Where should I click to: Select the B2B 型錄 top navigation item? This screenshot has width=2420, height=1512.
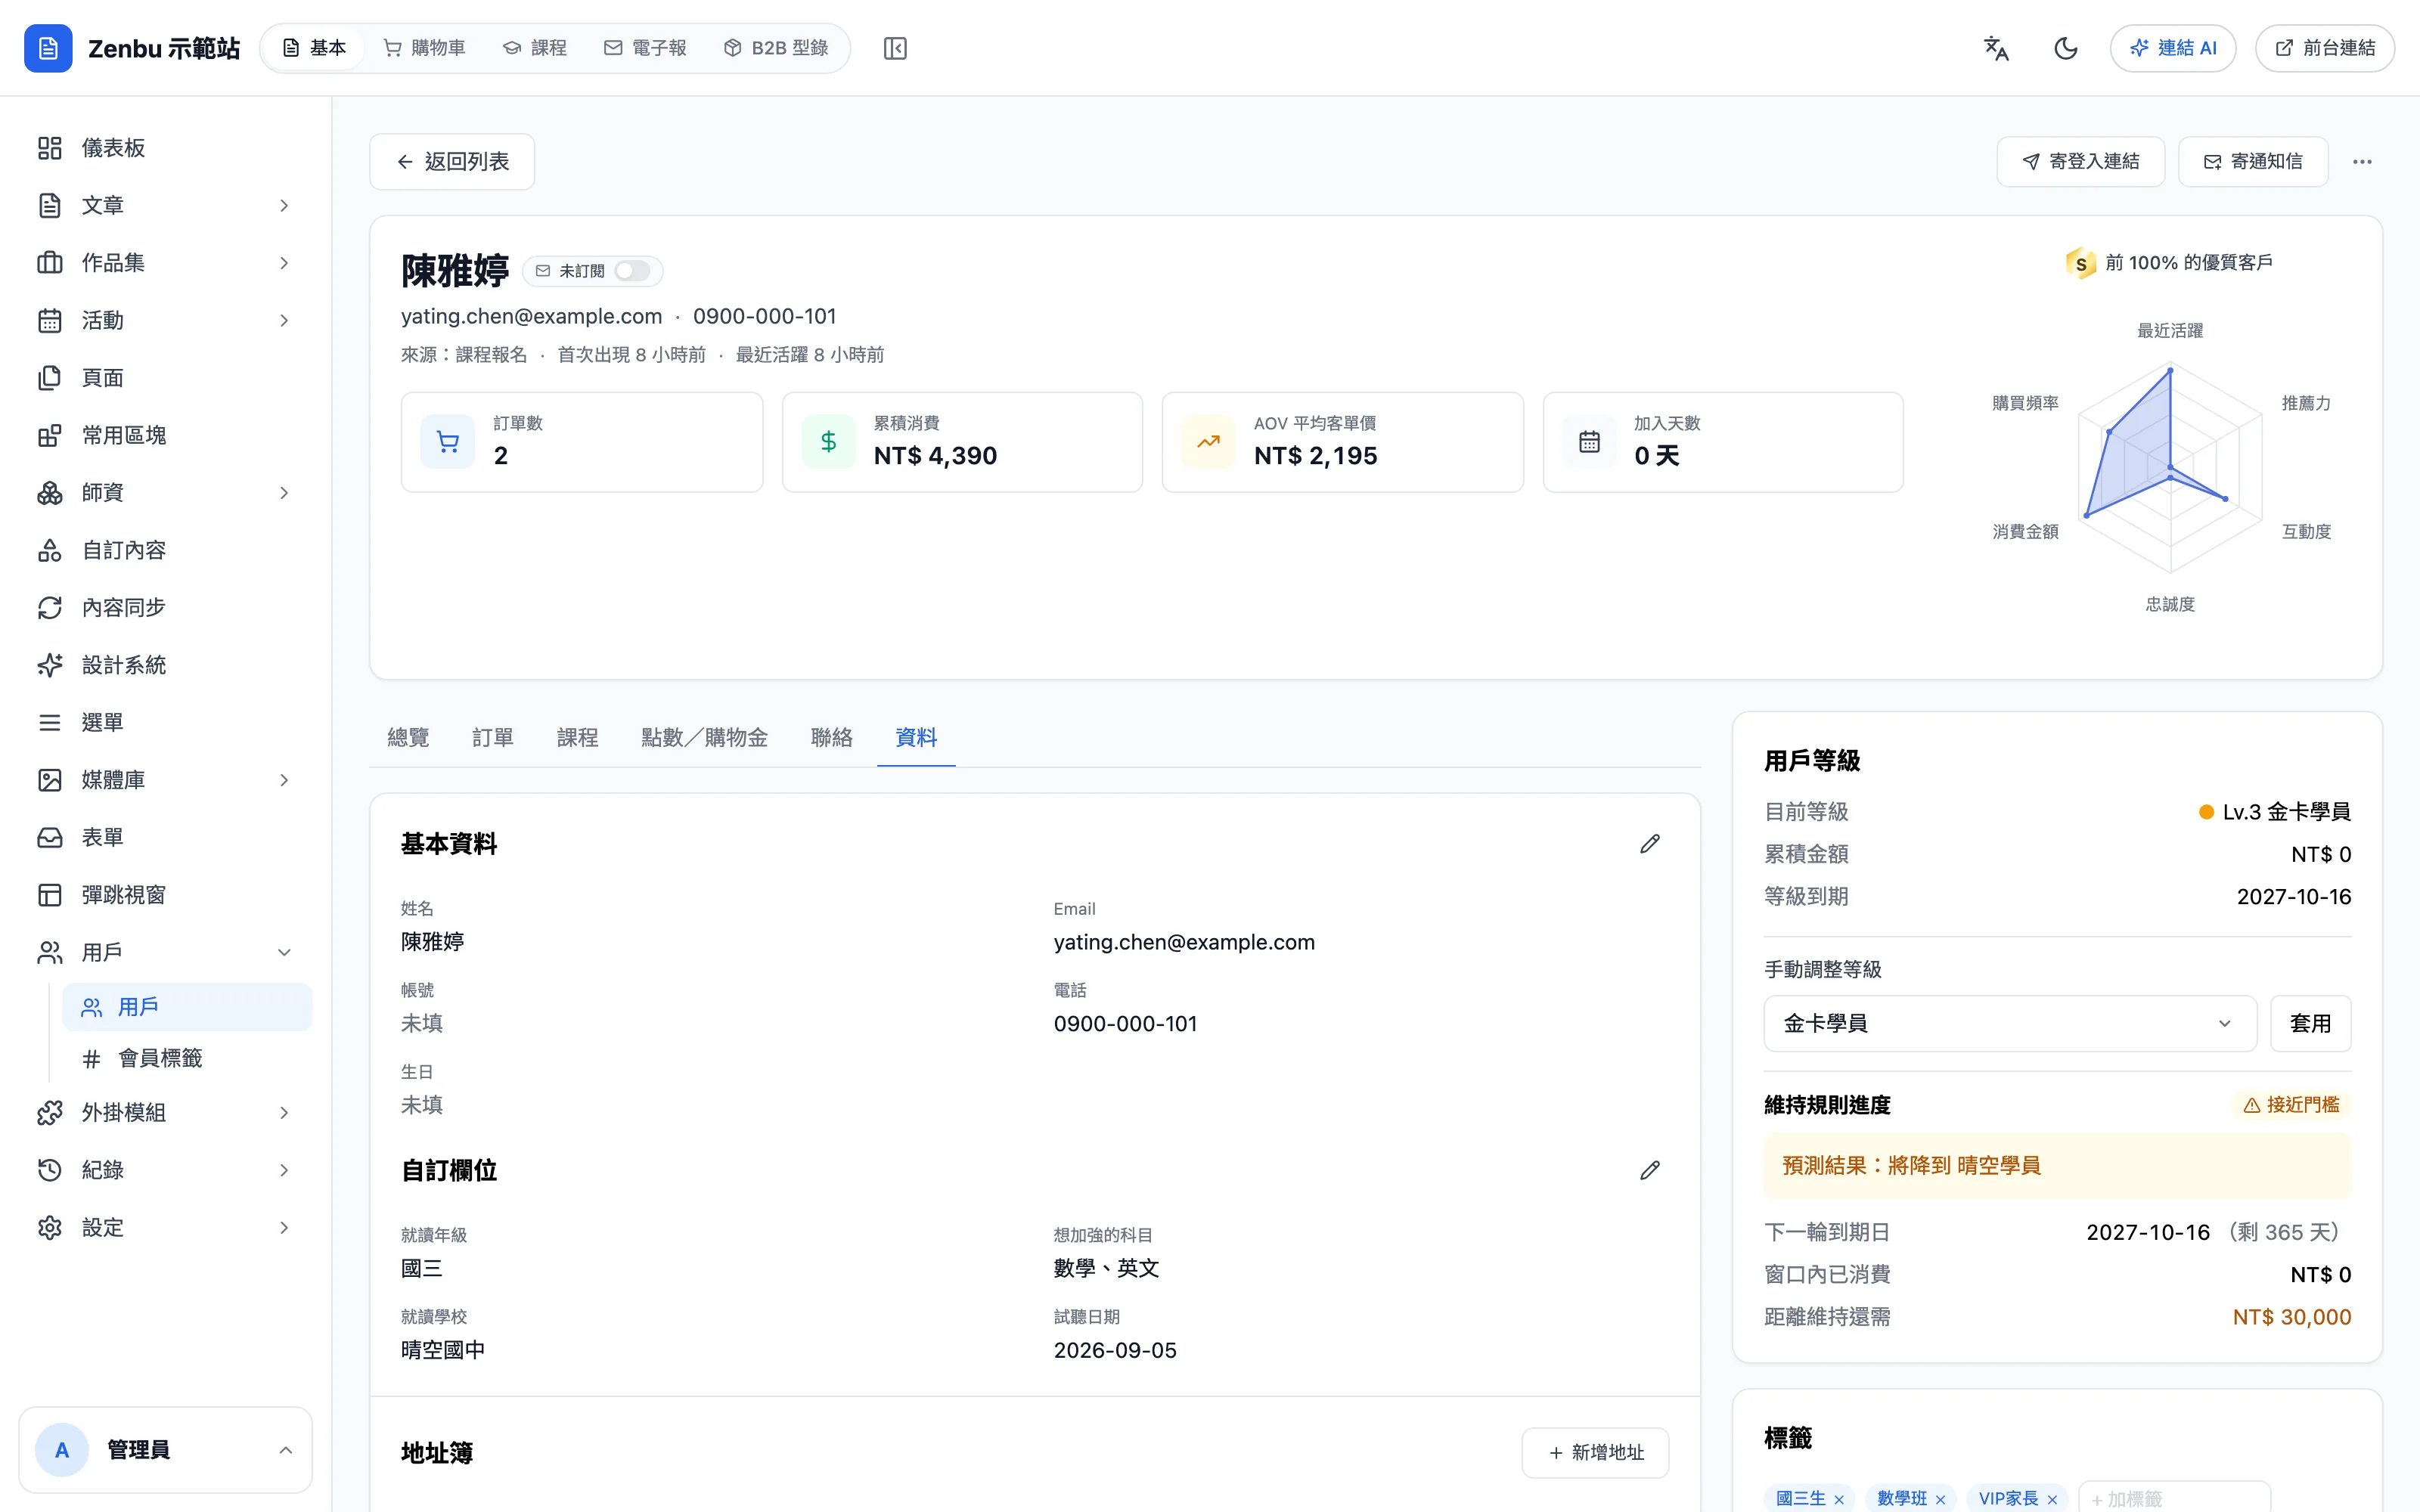tap(776, 48)
